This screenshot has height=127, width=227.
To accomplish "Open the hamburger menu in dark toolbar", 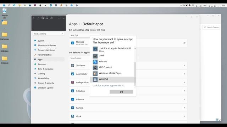I will pos(59,18).
